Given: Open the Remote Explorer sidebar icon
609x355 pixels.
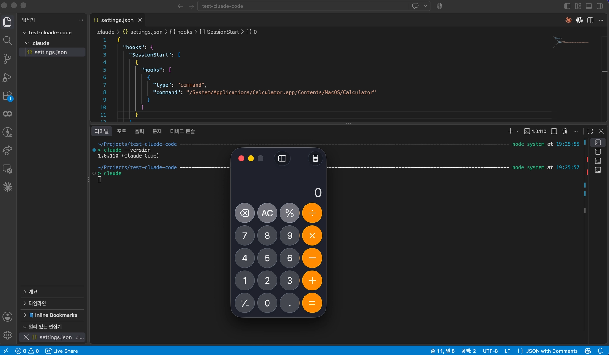Looking at the screenshot, I should 7,169.
